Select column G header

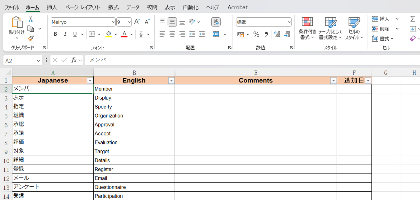tap(386, 73)
